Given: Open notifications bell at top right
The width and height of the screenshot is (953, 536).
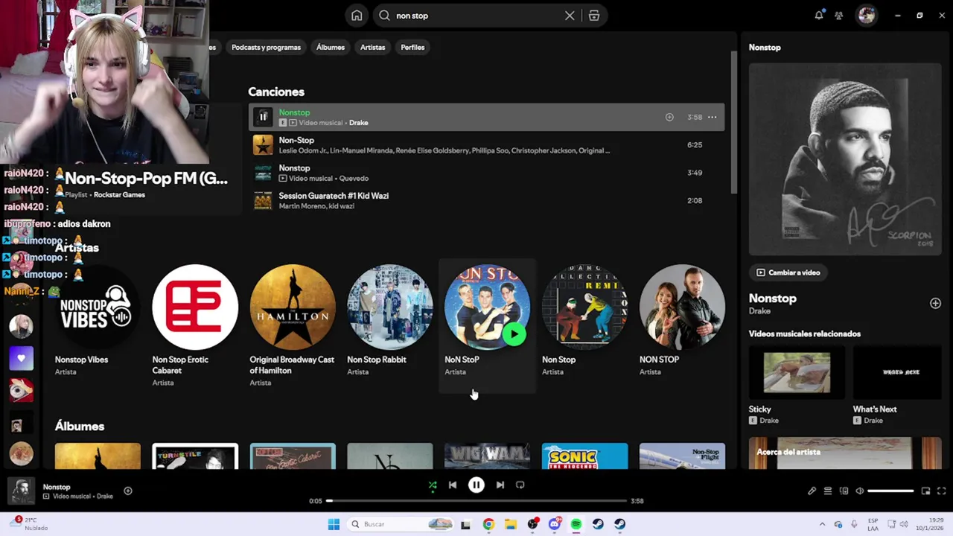Looking at the screenshot, I should pos(819,16).
